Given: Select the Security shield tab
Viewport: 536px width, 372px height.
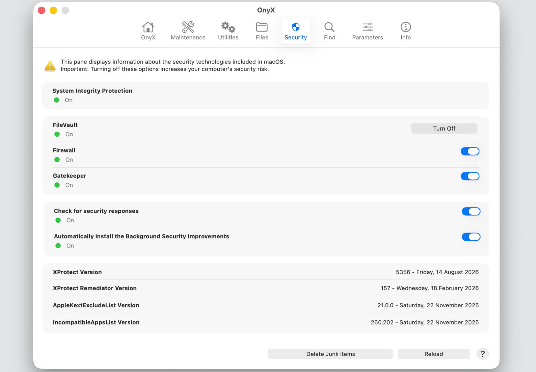Looking at the screenshot, I should point(295,31).
